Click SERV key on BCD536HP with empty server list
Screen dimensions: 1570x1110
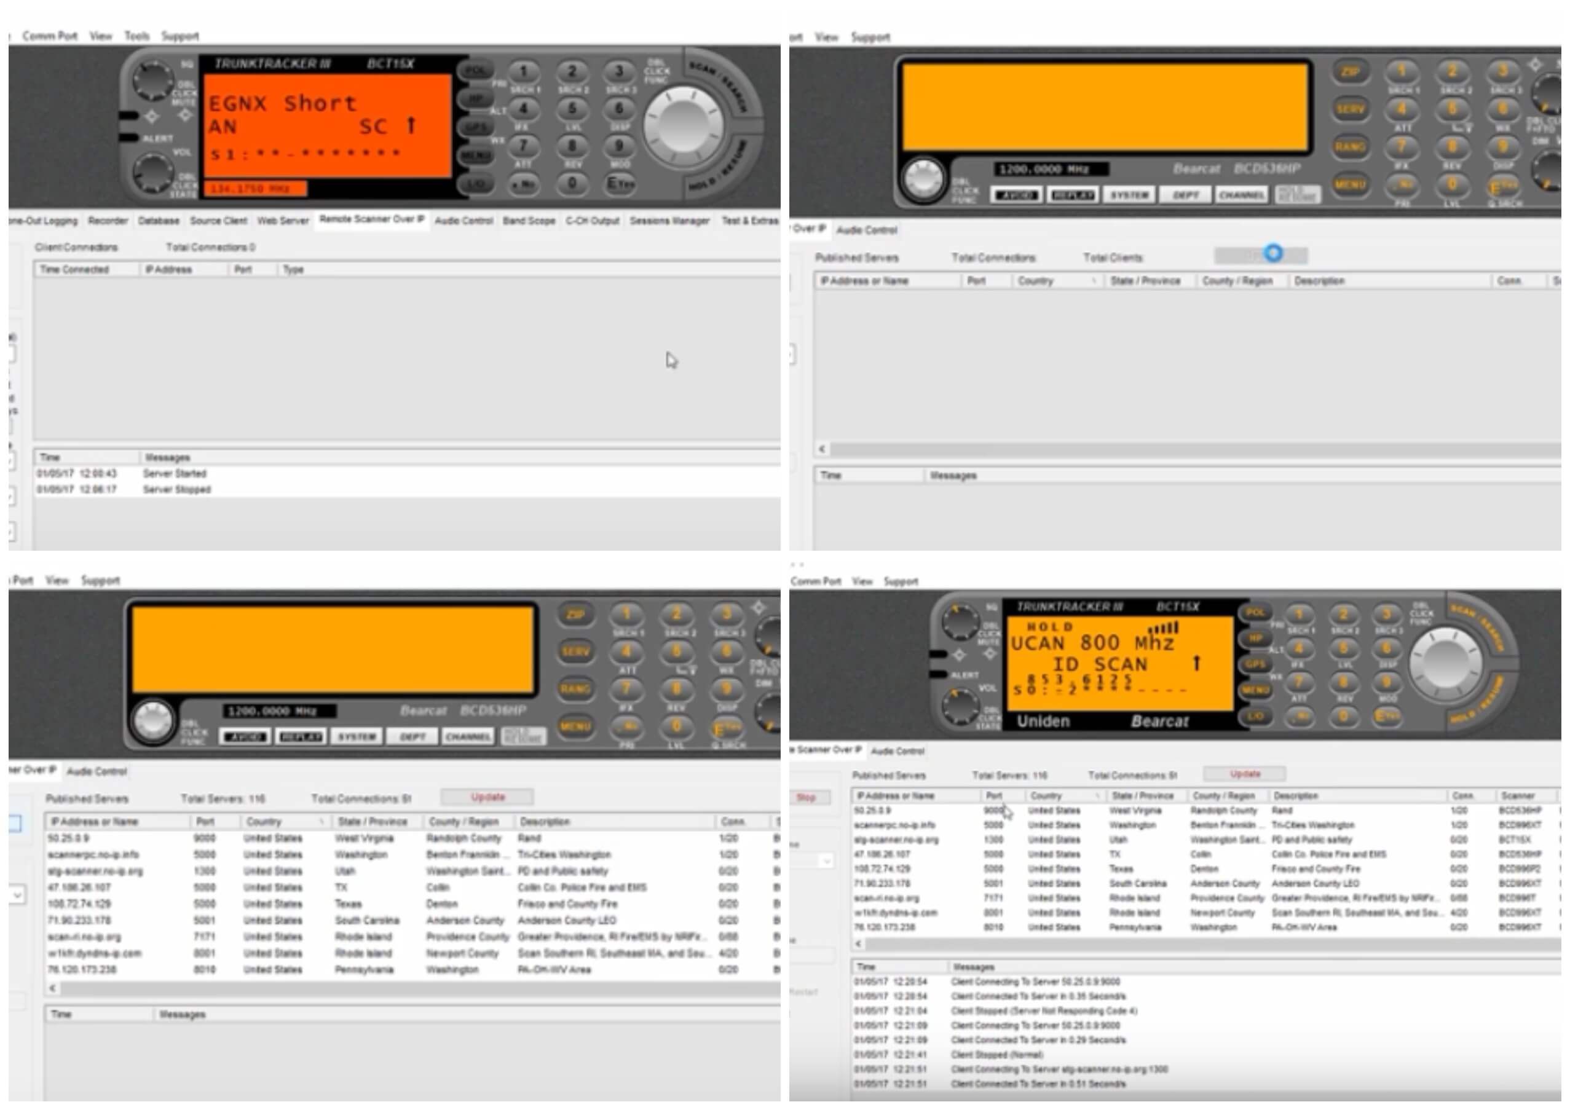tap(1349, 109)
